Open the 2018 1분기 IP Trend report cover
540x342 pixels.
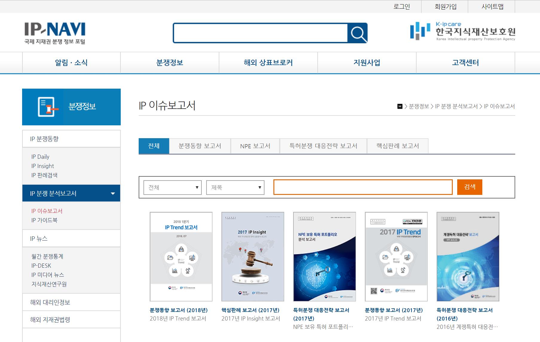coord(181,257)
